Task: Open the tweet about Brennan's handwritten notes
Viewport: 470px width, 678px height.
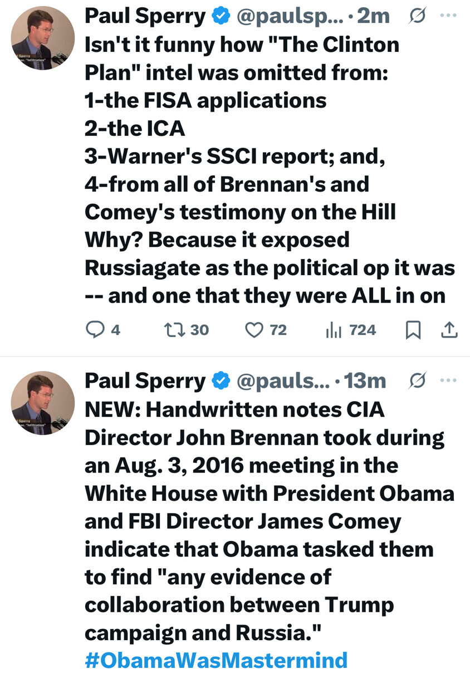Action: [267, 521]
